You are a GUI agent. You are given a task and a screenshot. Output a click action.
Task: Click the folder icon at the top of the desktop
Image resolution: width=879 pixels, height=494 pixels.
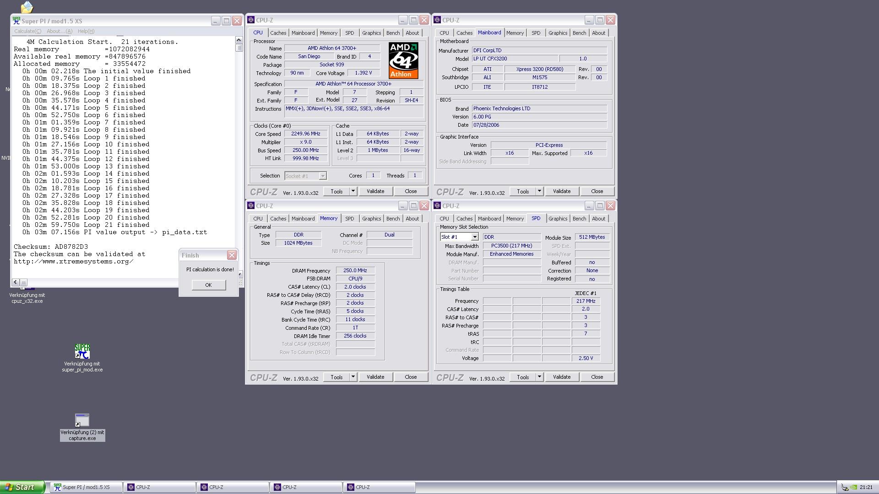pyautogui.click(x=27, y=7)
